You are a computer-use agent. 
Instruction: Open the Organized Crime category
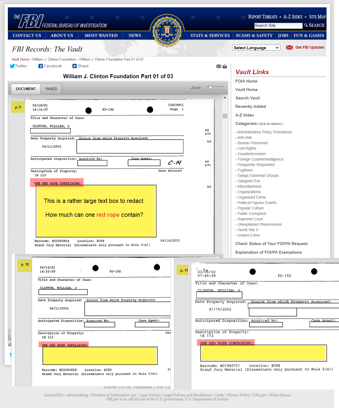252,197
